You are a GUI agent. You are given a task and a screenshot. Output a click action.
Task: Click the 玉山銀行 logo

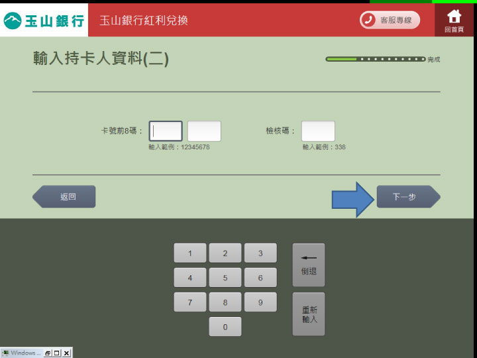point(44,21)
